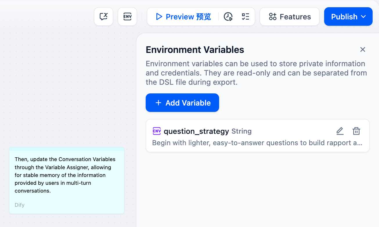
Task: Click the 'Begin with lighter' variable value text
Action: tap(257, 143)
